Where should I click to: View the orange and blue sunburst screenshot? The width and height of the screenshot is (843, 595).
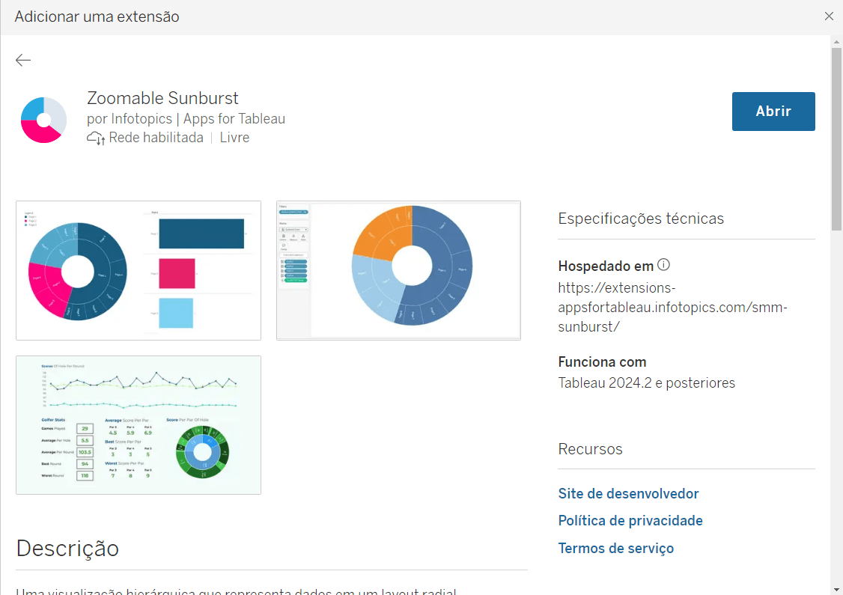(x=398, y=270)
